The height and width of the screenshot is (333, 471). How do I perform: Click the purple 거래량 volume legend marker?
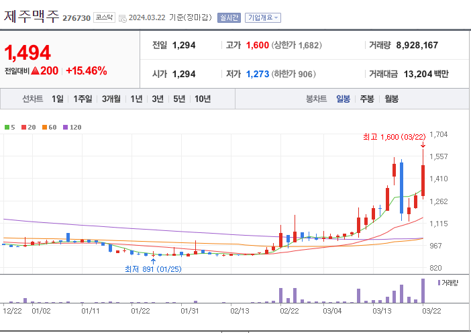pyautogui.click(x=439, y=283)
